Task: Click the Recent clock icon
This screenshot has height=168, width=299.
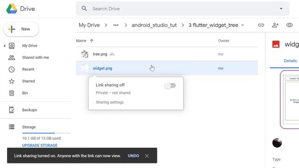Action: [12, 70]
